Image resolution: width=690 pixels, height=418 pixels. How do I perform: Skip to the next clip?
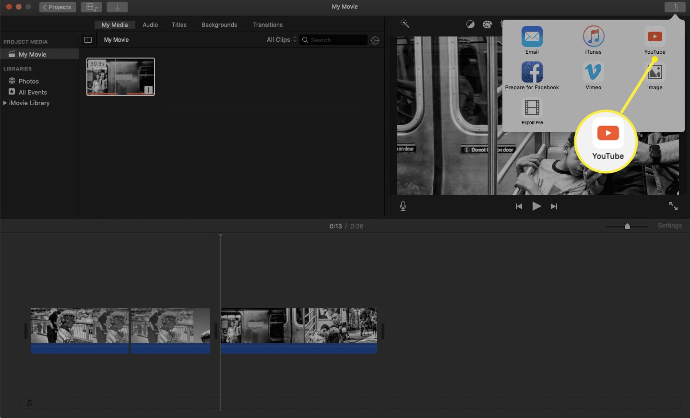[554, 206]
